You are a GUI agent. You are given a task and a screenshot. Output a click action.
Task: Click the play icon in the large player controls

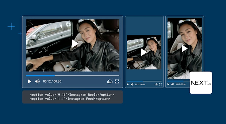click(x=30, y=81)
